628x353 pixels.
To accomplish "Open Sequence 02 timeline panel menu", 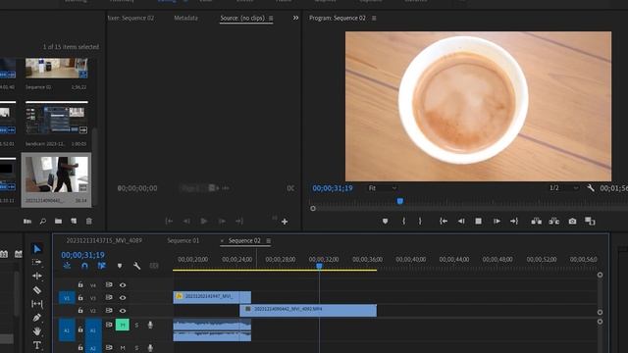I will tap(268, 240).
